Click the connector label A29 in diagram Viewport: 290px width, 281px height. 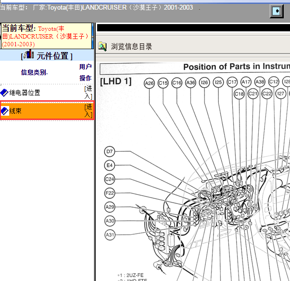(110, 207)
